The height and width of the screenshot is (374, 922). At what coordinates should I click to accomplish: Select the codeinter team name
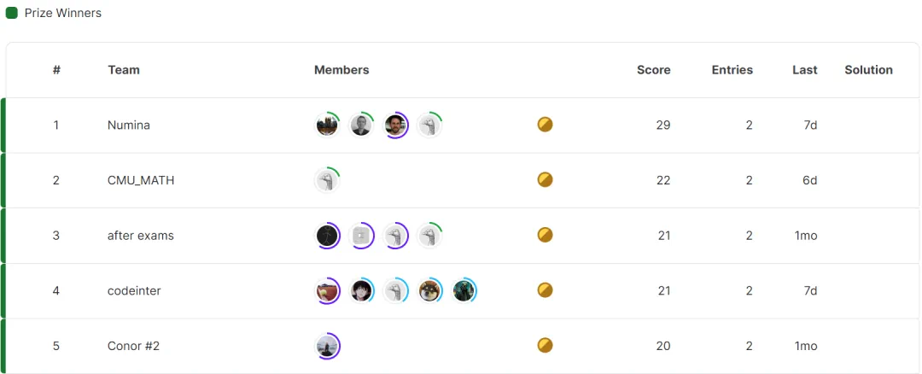(x=134, y=291)
